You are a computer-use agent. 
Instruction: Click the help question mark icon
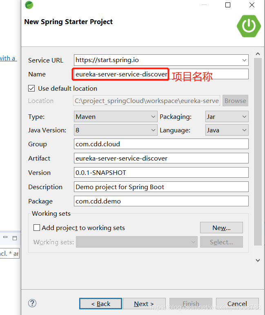point(32,303)
